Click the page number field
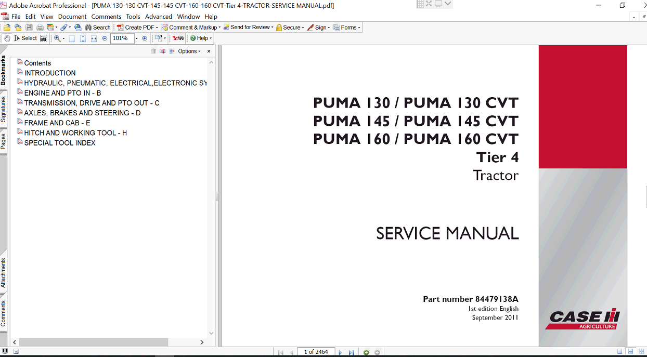 click(316, 352)
